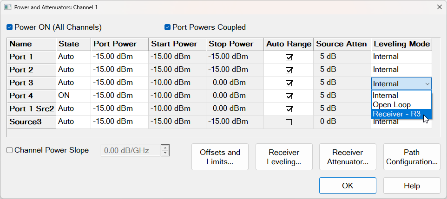Increase slope value with stepper up arrow
The width and height of the screenshot is (447, 199).
[165, 148]
